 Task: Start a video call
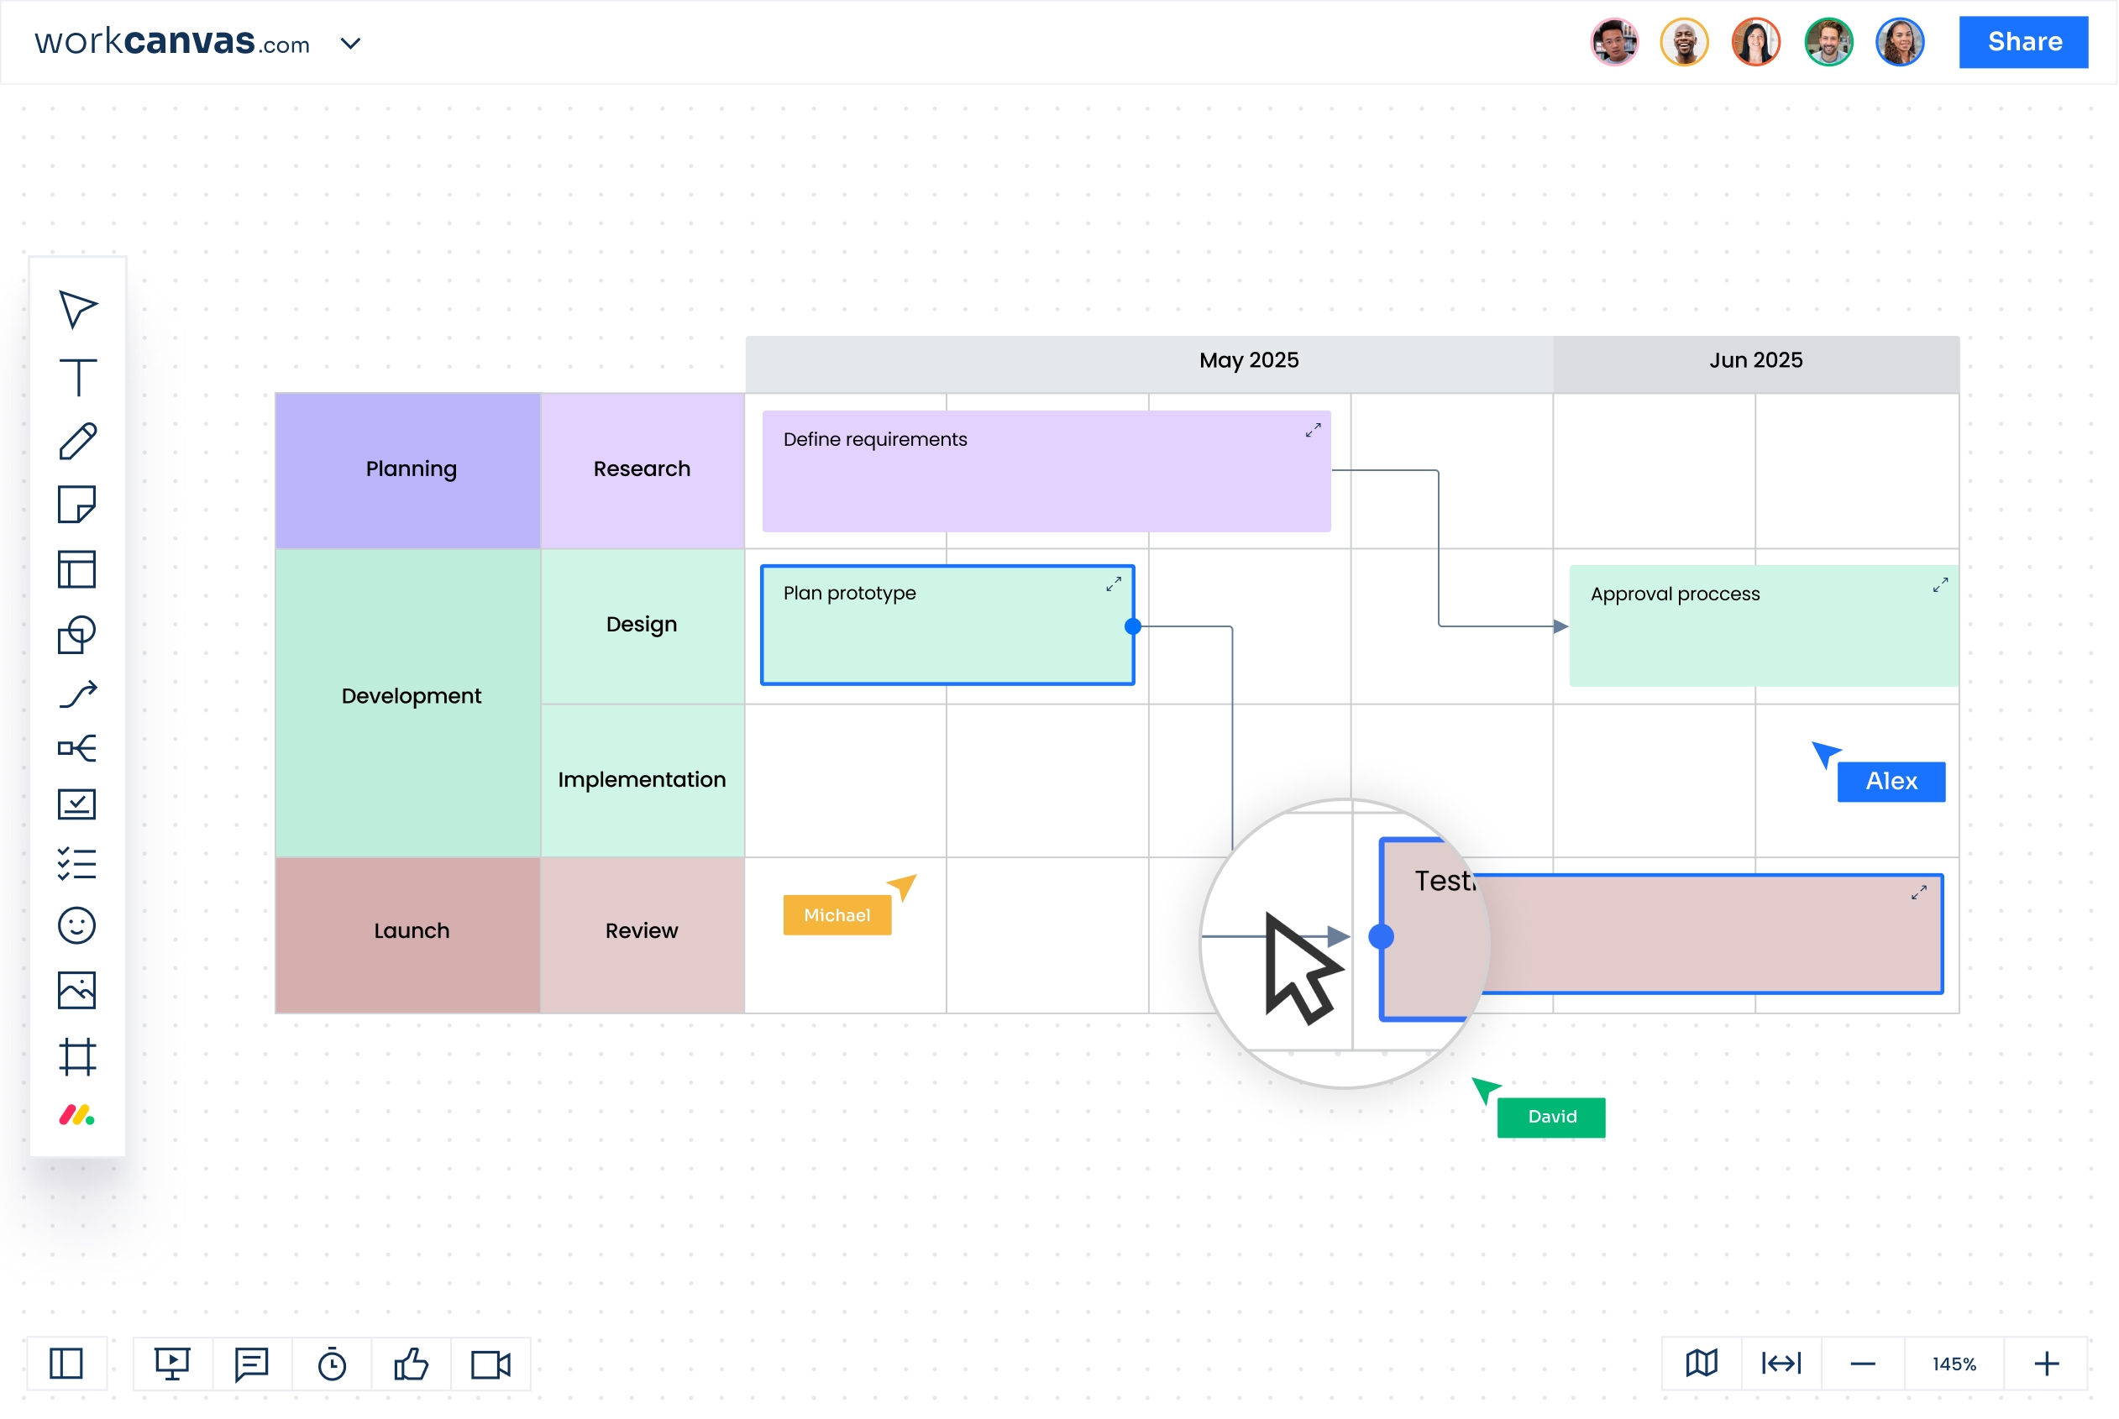(x=490, y=1364)
